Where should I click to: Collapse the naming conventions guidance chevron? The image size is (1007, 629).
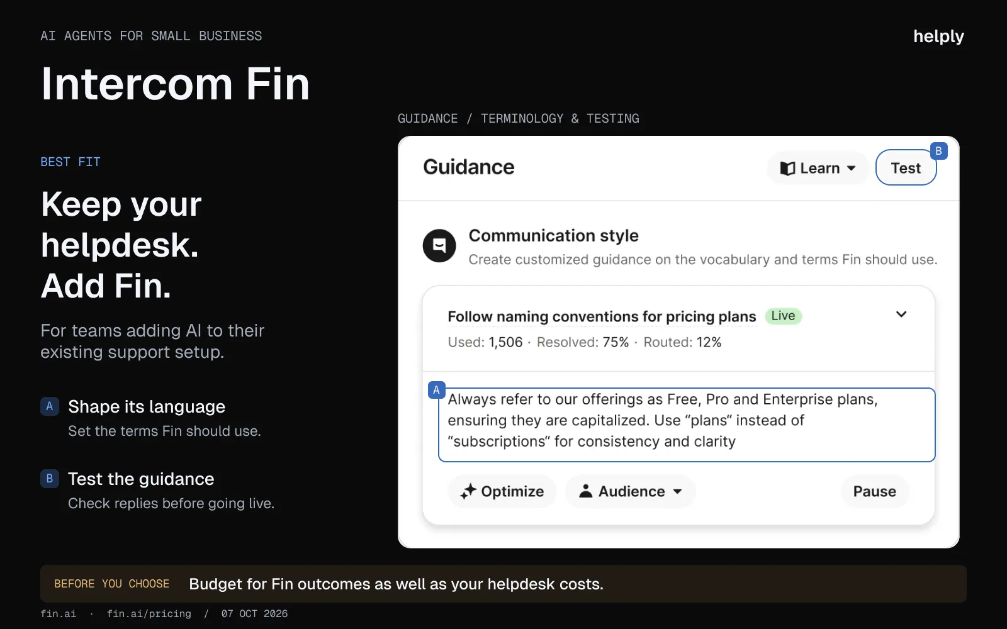(x=901, y=314)
